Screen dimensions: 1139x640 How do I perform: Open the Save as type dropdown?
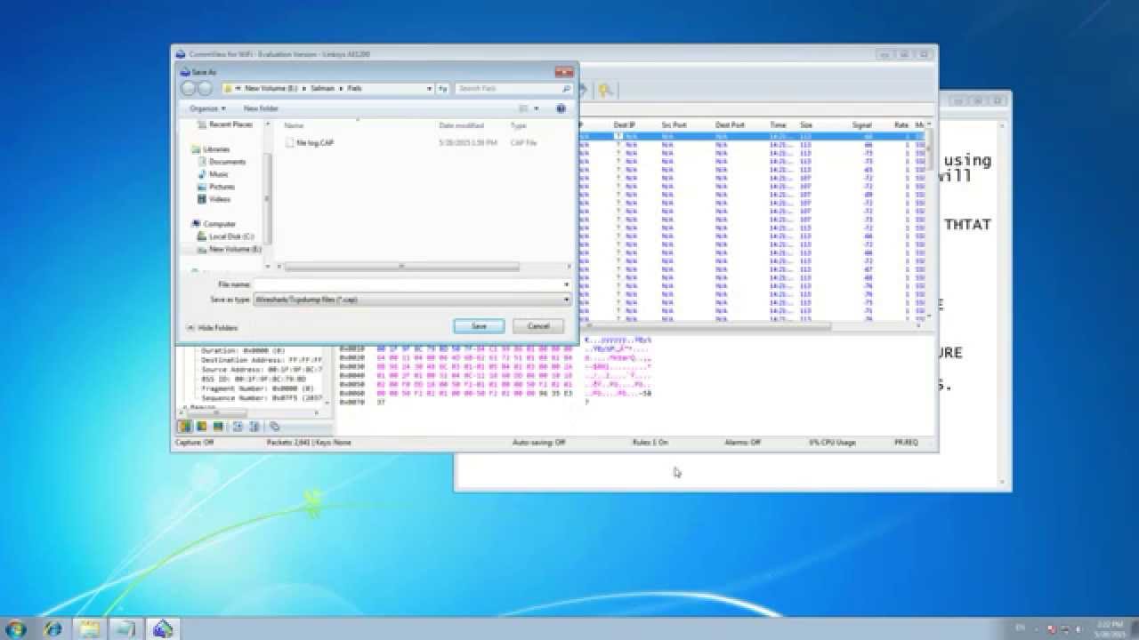[x=412, y=300]
